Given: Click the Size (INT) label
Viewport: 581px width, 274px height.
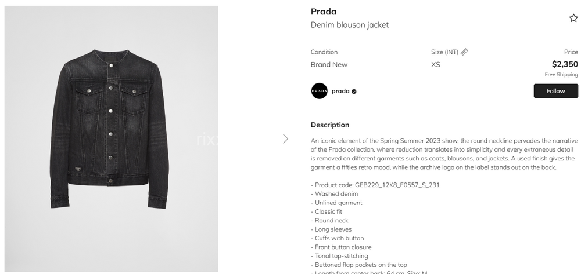Looking at the screenshot, I should click(x=444, y=52).
